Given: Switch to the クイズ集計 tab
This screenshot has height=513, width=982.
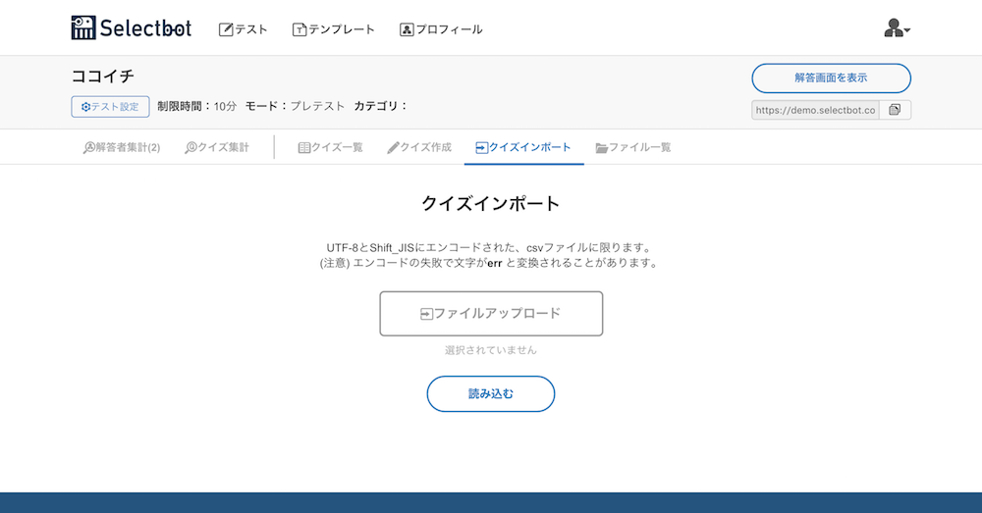Looking at the screenshot, I should [217, 148].
